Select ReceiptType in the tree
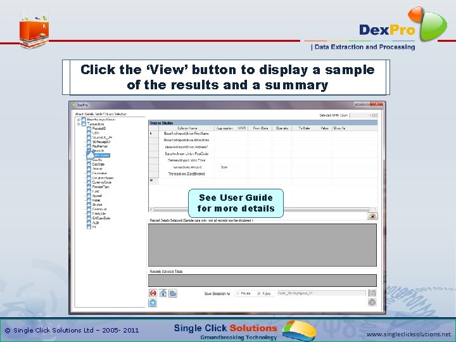This screenshot has width=456, height=342. tap(101, 187)
